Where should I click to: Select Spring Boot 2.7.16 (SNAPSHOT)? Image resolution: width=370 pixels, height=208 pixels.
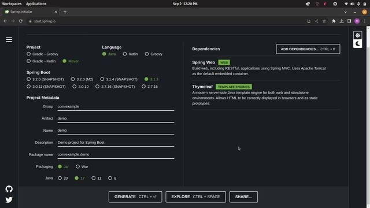pyautogui.click(x=115, y=87)
